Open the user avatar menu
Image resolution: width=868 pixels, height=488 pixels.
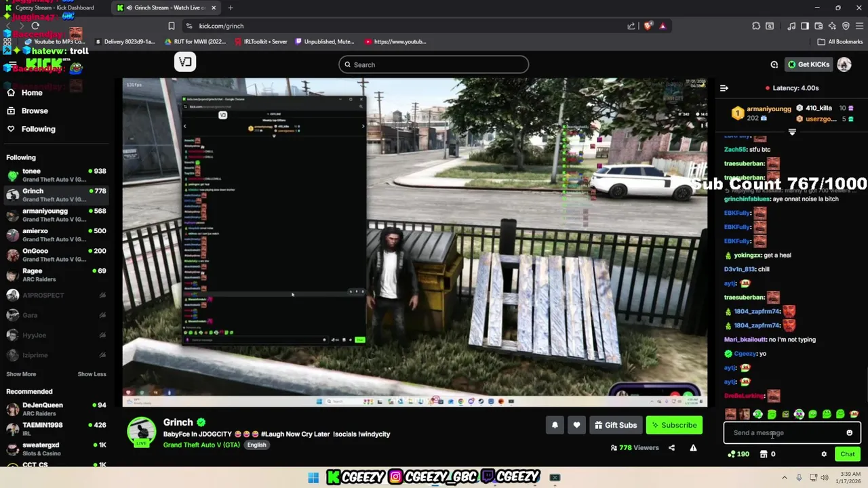coord(844,64)
